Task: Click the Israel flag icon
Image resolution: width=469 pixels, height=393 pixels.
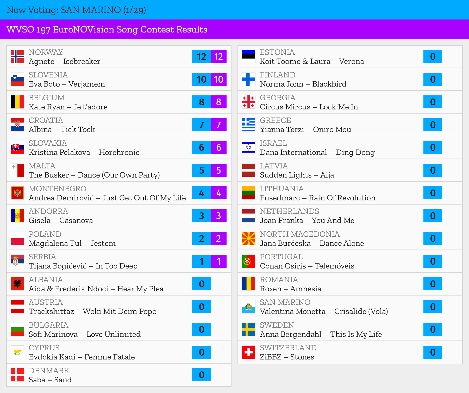Action: (x=249, y=147)
